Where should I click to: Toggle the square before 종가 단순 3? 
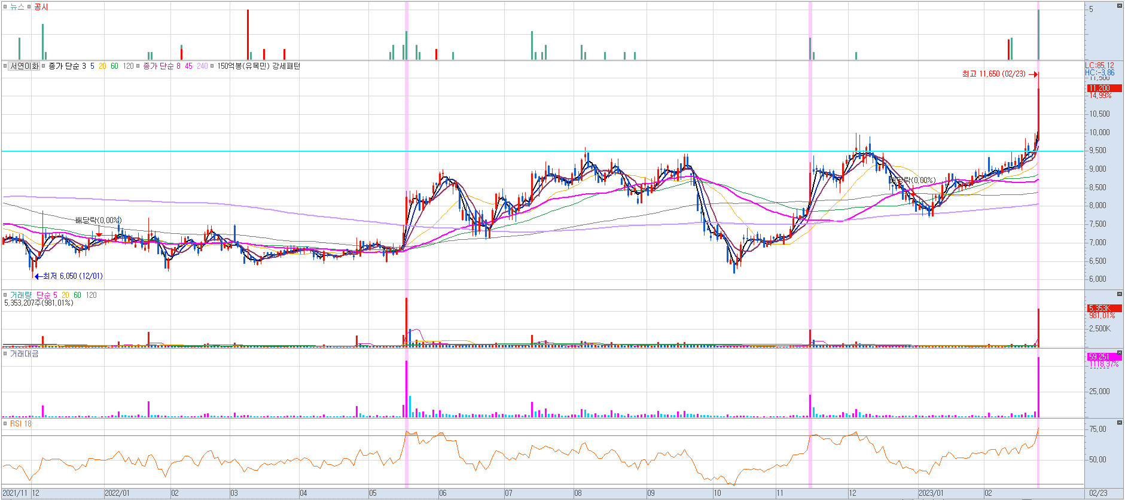[x=44, y=66]
